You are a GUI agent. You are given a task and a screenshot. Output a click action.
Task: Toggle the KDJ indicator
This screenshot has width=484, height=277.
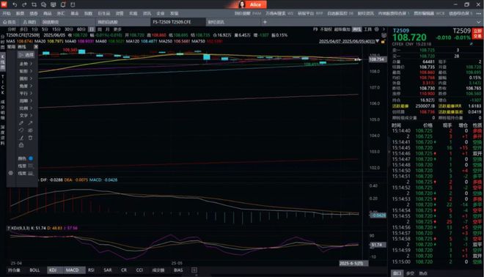(53, 270)
